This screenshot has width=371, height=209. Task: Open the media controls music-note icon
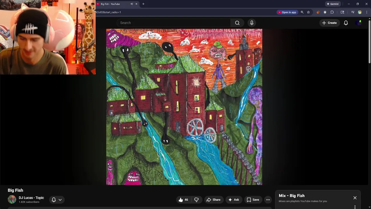point(353,12)
